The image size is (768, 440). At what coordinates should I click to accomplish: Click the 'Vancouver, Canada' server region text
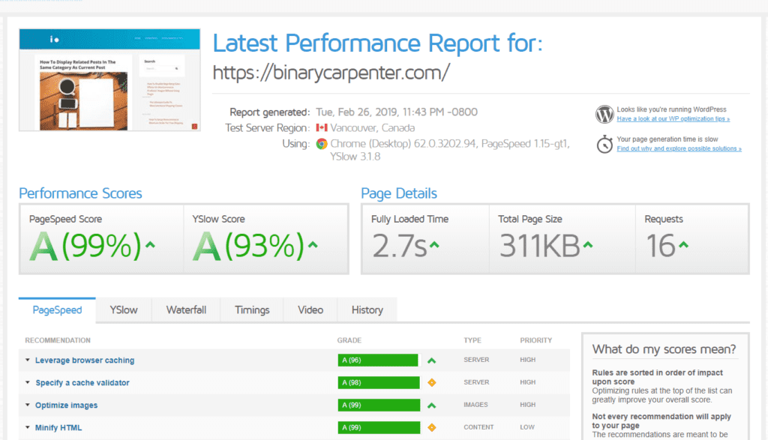[x=372, y=127]
